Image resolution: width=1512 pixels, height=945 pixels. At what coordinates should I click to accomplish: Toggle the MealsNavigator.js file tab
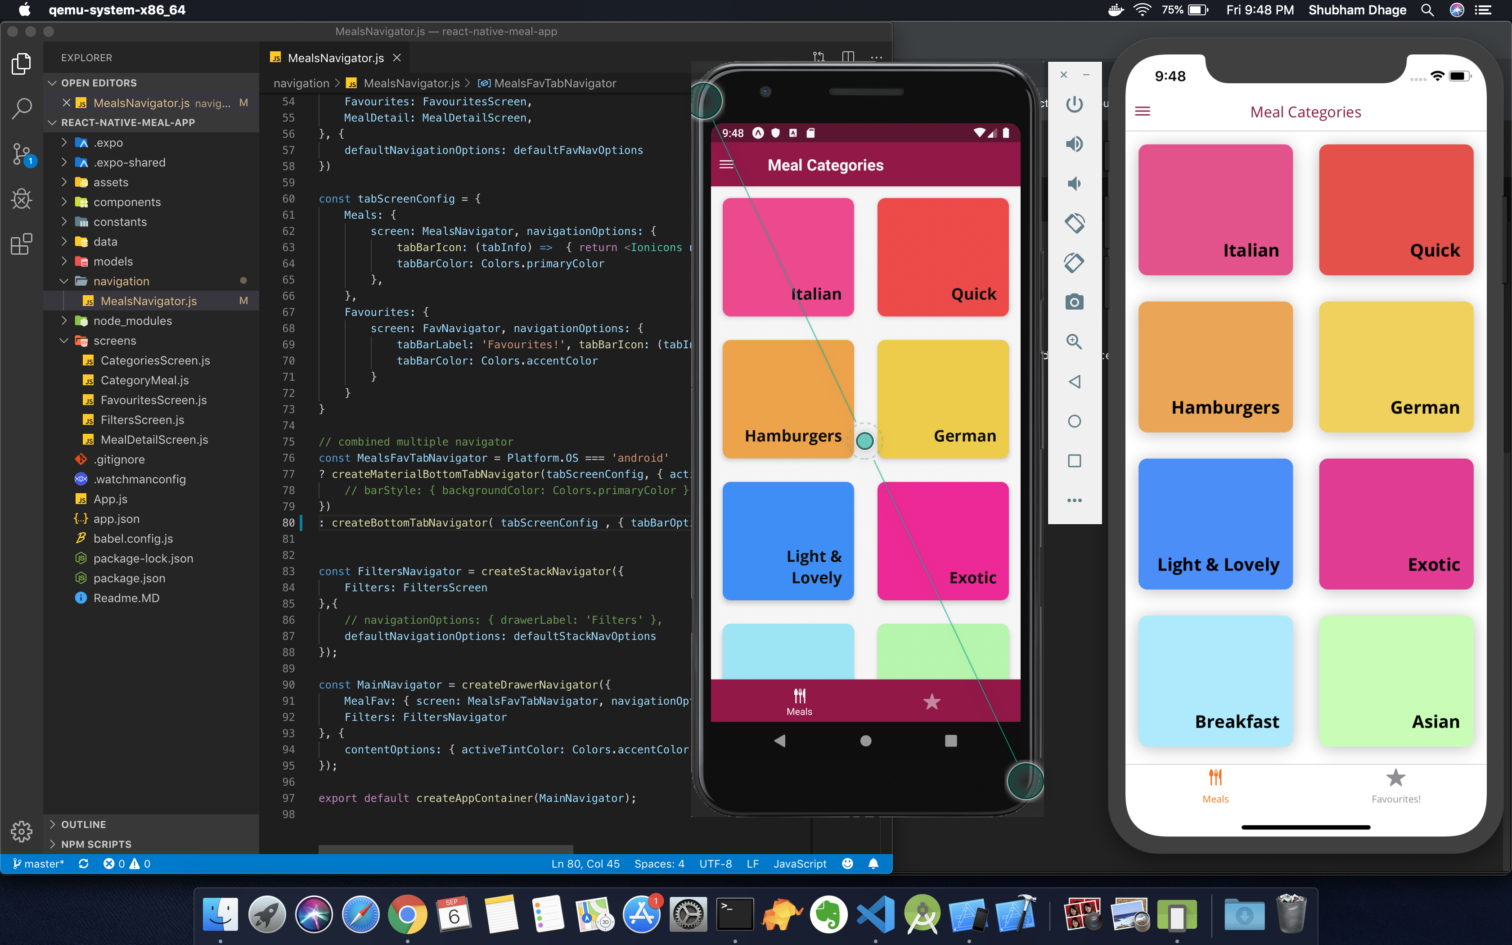(x=332, y=57)
